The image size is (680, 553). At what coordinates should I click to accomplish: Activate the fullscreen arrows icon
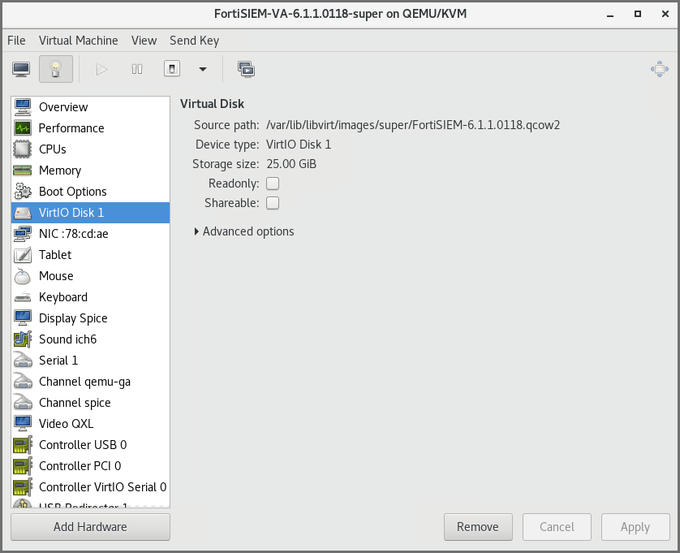659,69
